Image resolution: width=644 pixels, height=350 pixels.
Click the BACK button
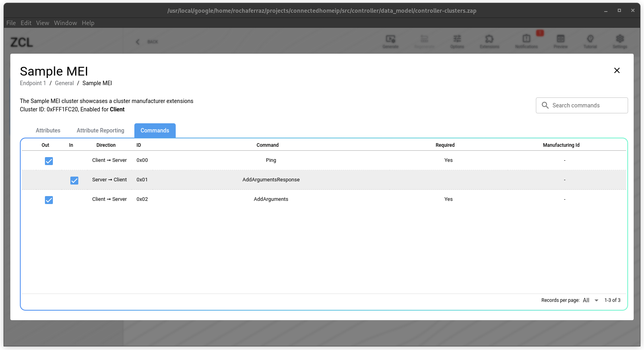click(147, 42)
